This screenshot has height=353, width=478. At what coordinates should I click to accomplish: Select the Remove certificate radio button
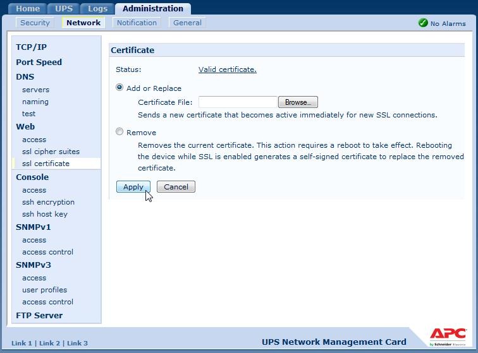tap(120, 132)
